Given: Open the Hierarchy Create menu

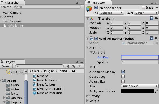Looking at the screenshot, I should (6, 7).
